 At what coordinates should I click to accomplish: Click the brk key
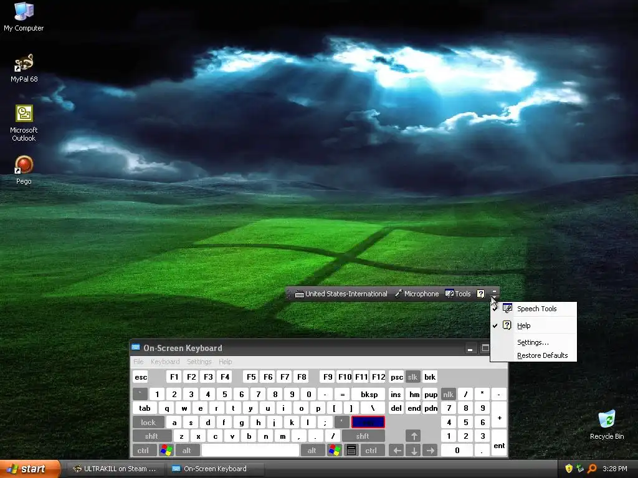tap(430, 377)
